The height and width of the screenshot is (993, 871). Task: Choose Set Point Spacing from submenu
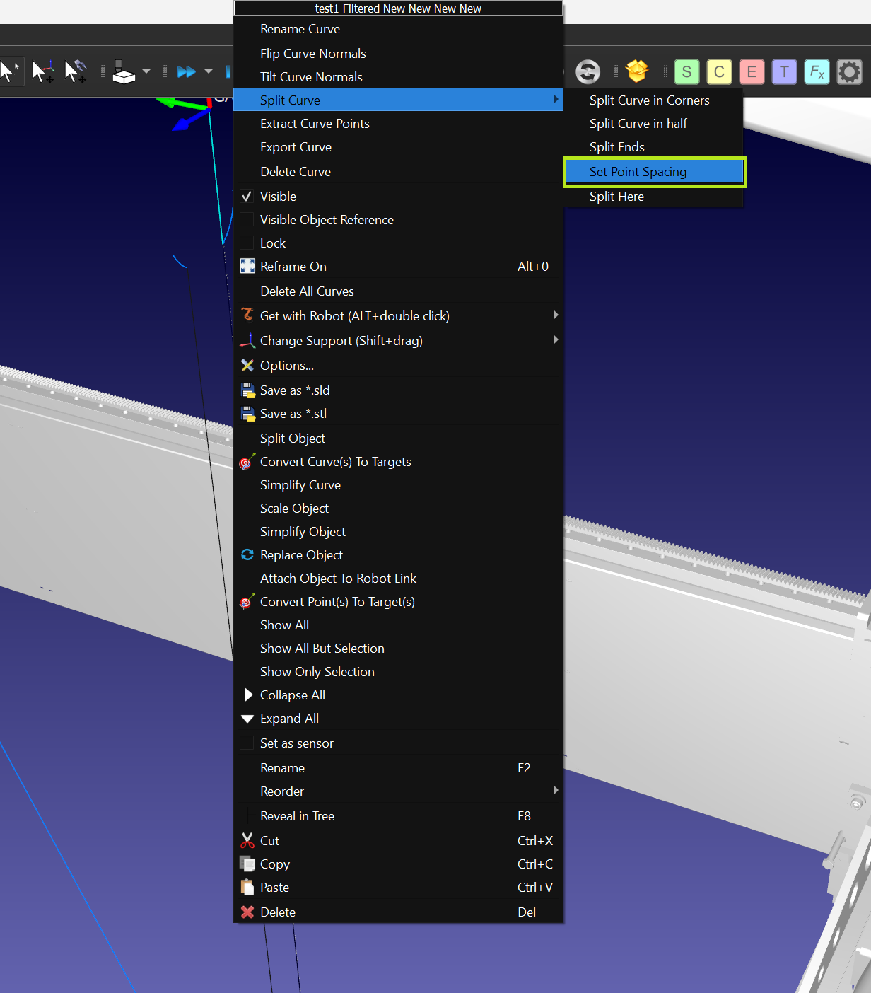pyautogui.click(x=638, y=172)
